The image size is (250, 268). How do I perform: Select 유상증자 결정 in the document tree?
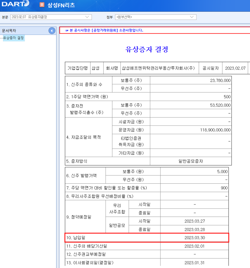pos(13,38)
